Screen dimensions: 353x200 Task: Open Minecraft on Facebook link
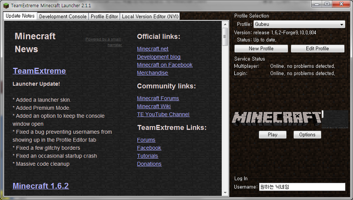(x=165, y=65)
